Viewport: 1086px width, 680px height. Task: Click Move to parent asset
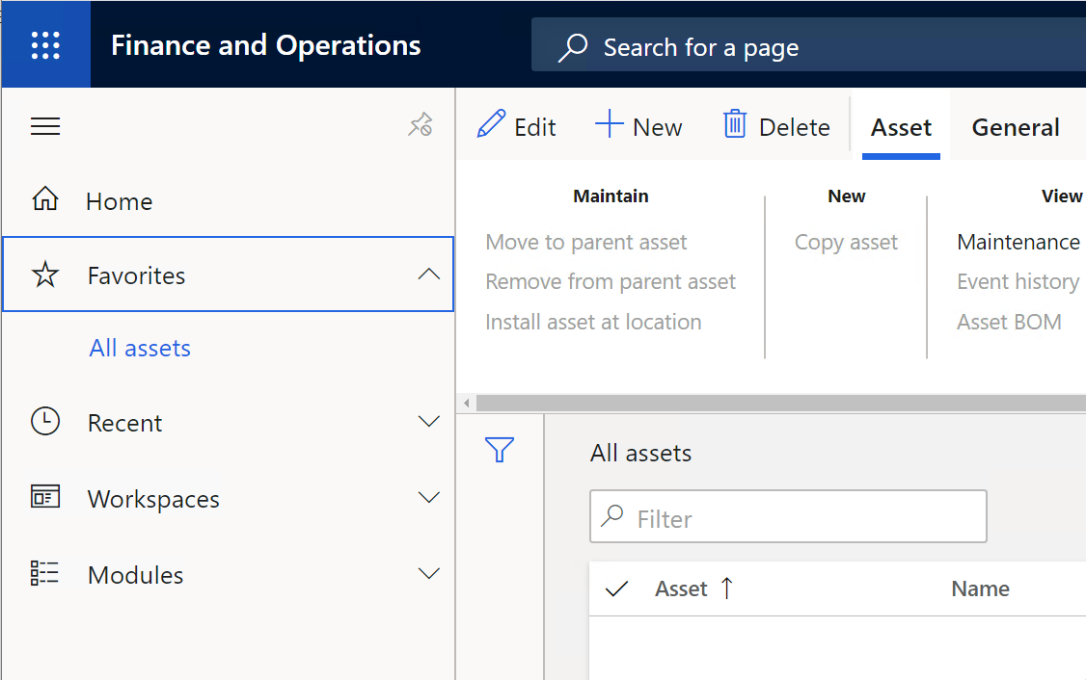(x=586, y=242)
